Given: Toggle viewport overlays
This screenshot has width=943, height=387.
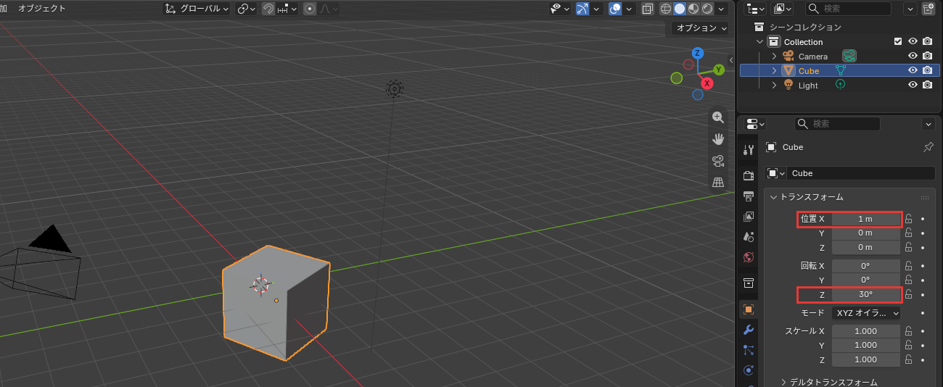Looking at the screenshot, I should pyautogui.click(x=615, y=9).
